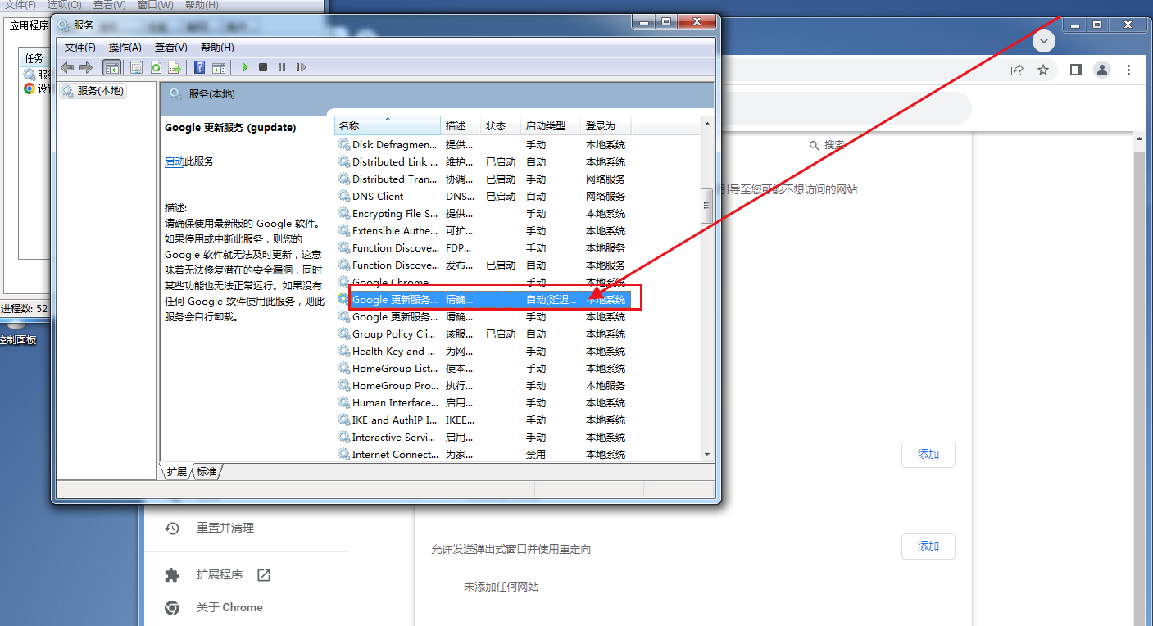Select 应用程序 tab in Task Manager

29,25
